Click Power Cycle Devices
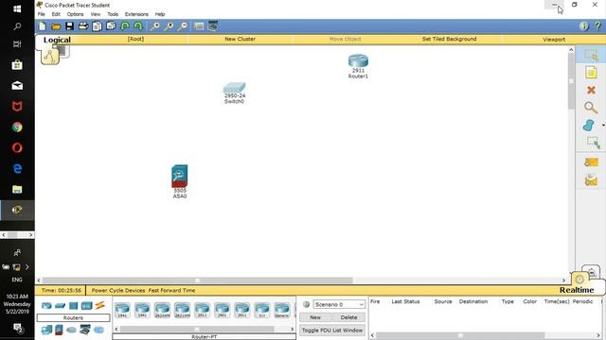Image resolution: width=606 pixels, height=340 pixels. click(x=118, y=290)
